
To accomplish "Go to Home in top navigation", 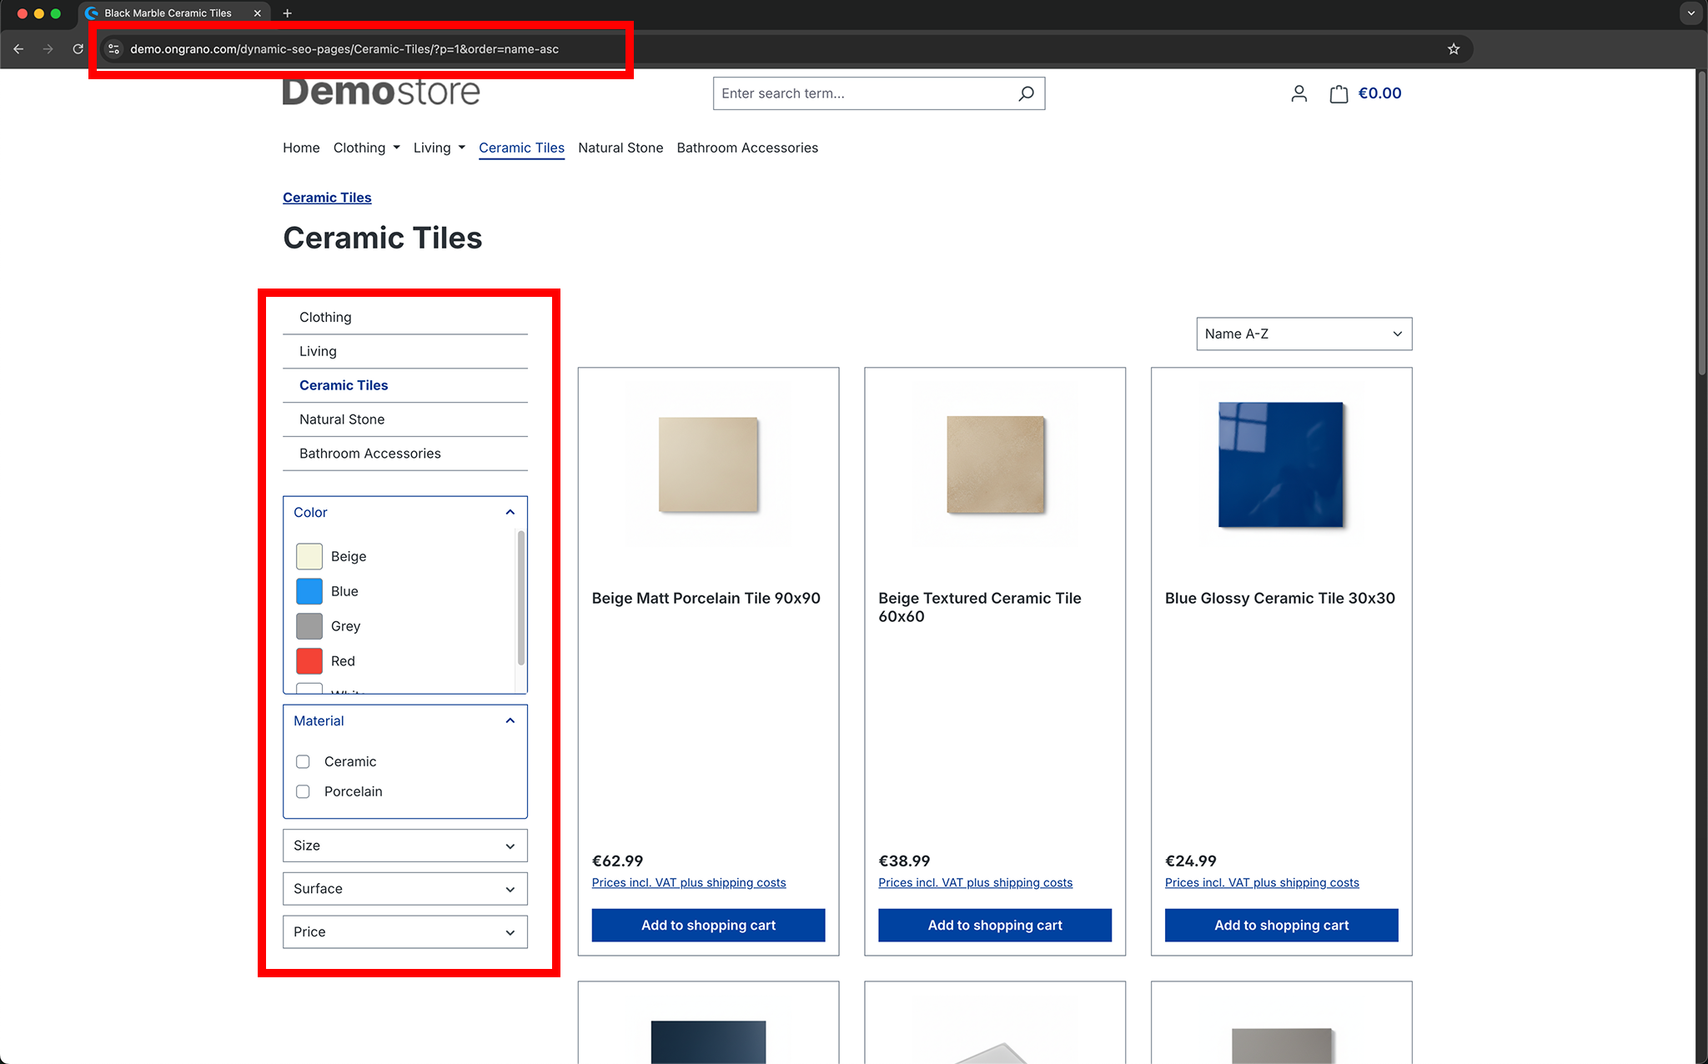I will pyautogui.click(x=301, y=148).
